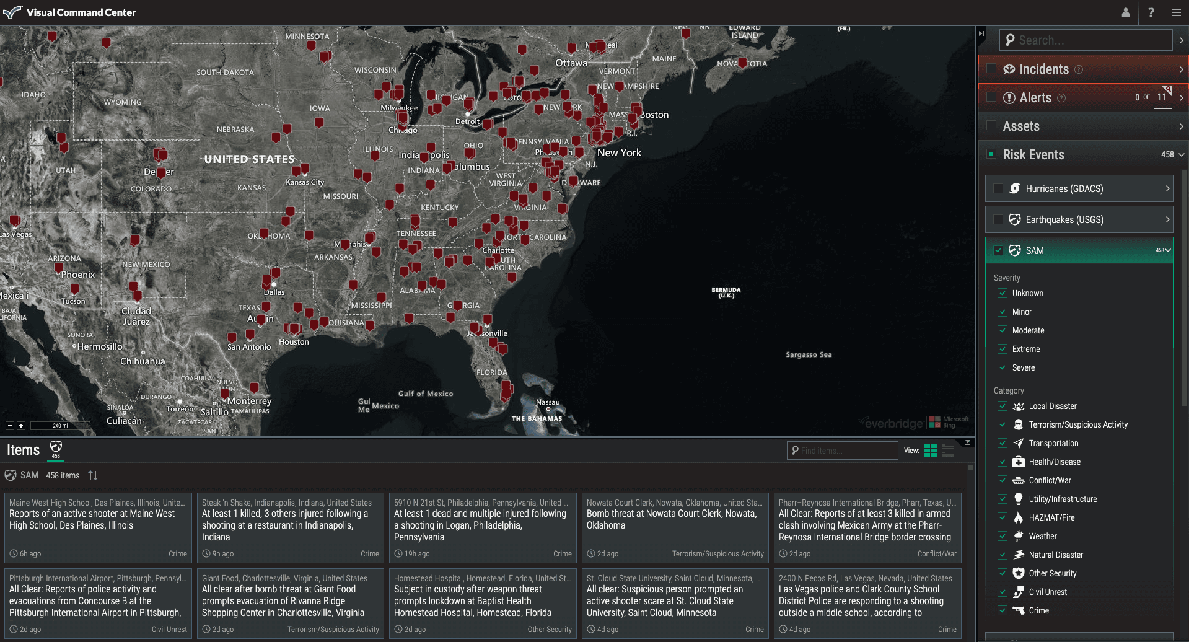Image resolution: width=1189 pixels, height=642 pixels.
Task: Expand the Alerts section chevron
Action: point(1181,98)
